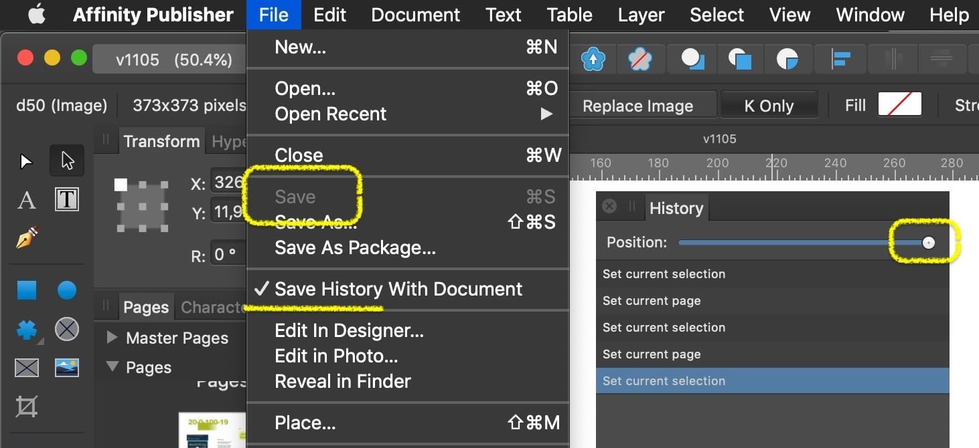The height and width of the screenshot is (448, 979).
Task: Choose New... from the File menu
Action: pos(408,47)
